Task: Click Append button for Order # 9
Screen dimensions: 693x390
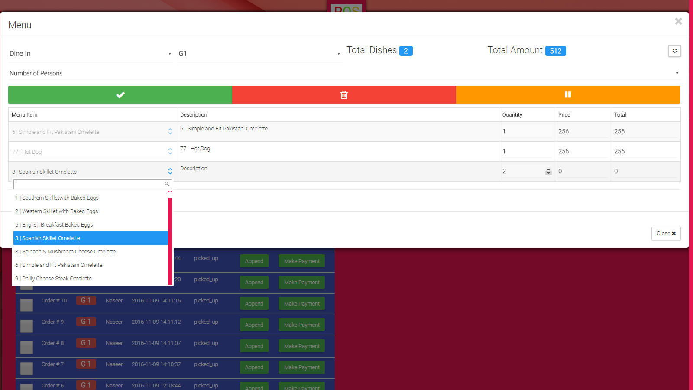Action: [x=254, y=325]
